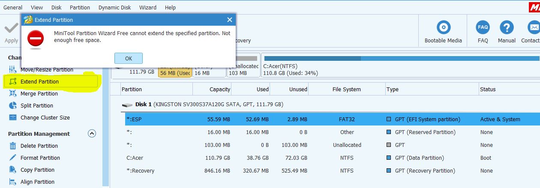Open the Wizard menu
Image resolution: width=540 pixels, height=188 pixels.
148,7
